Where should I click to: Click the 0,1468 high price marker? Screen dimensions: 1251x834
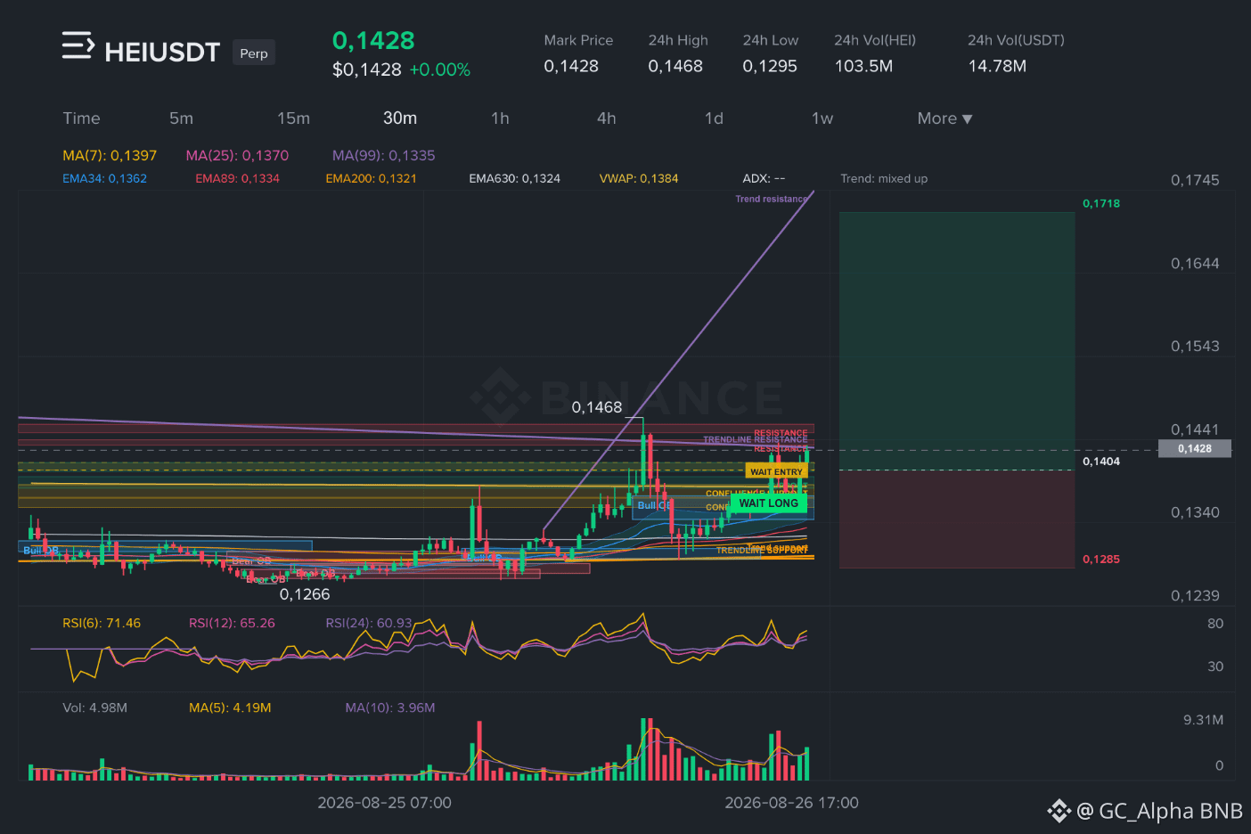(597, 407)
